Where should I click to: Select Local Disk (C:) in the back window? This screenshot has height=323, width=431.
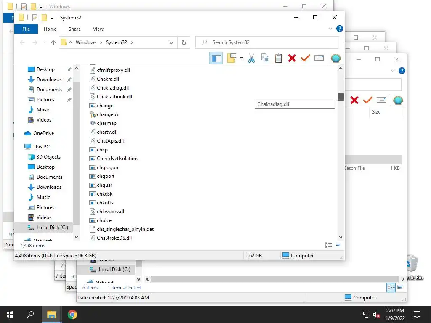[114, 270]
